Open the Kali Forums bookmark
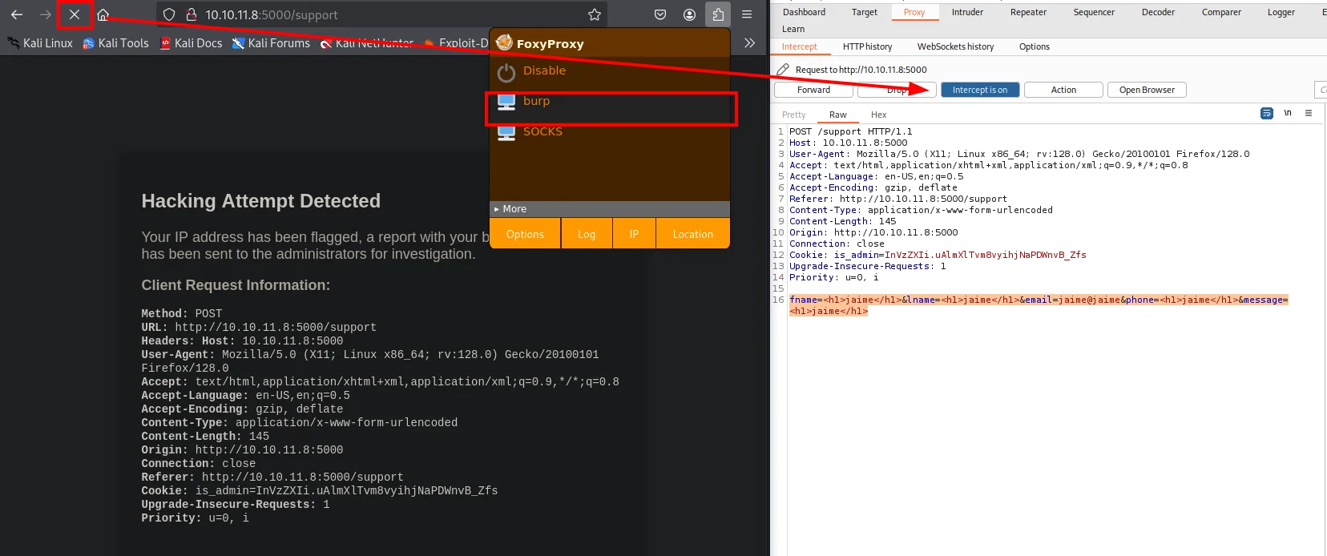The height and width of the screenshot is (556, 1327). (271, 43)
